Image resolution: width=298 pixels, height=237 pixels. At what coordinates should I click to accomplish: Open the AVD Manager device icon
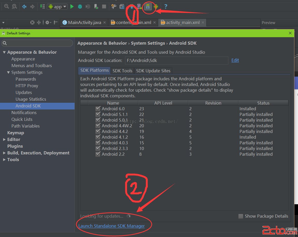(x=139, y=7)
